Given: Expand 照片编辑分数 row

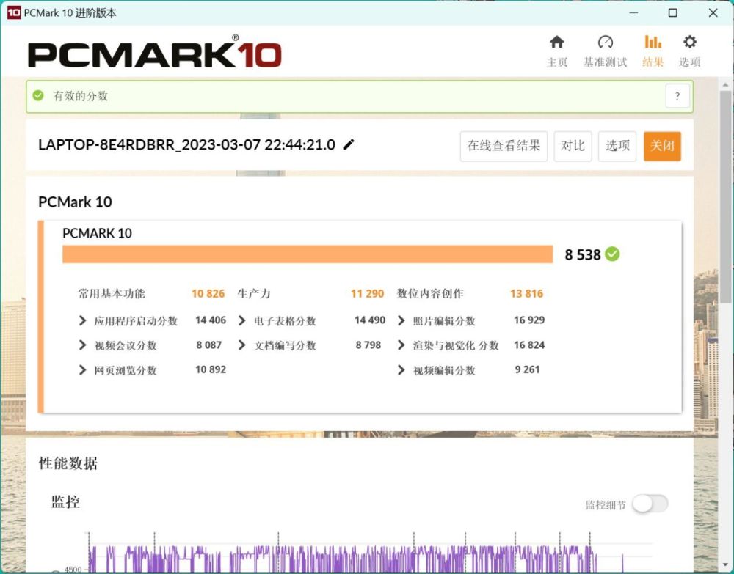Looking at the screenshot, I should click(x=401, y=320).
